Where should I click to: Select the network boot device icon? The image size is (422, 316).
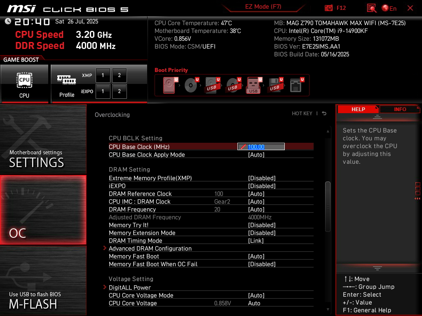297,85
